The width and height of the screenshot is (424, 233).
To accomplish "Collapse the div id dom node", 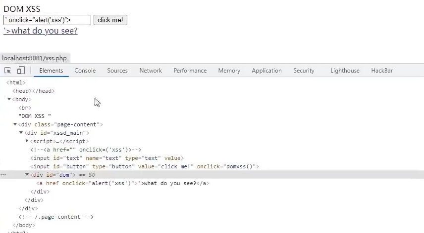I will (x=27, y=175).
